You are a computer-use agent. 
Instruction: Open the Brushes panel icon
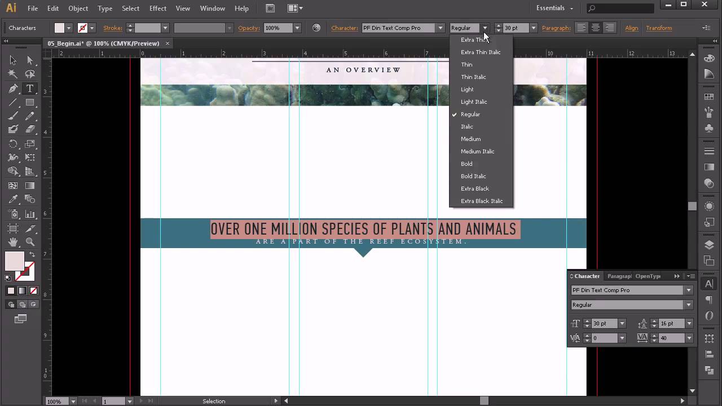point(709,113)
